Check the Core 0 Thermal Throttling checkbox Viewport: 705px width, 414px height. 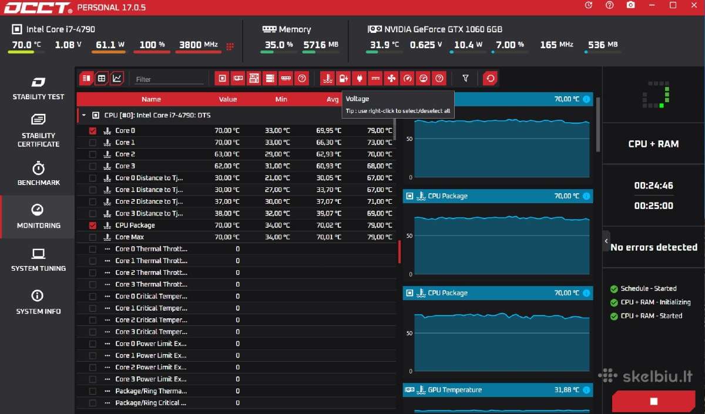[92, 249]
